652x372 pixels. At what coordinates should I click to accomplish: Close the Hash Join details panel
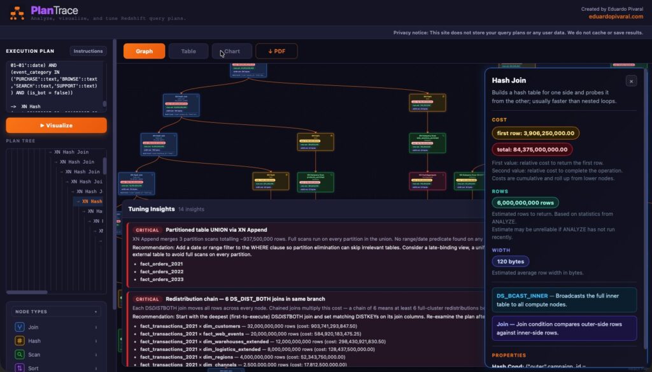631,81
